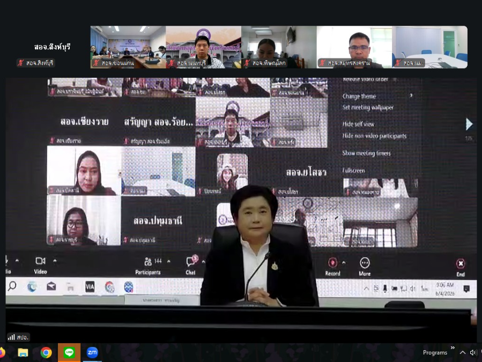Open the VIA app in shared taskbar
Viewport: 482px width, 362px height.
click(x=90, y=286)
